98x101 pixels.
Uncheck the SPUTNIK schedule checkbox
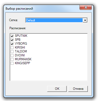tap(12, 36)
